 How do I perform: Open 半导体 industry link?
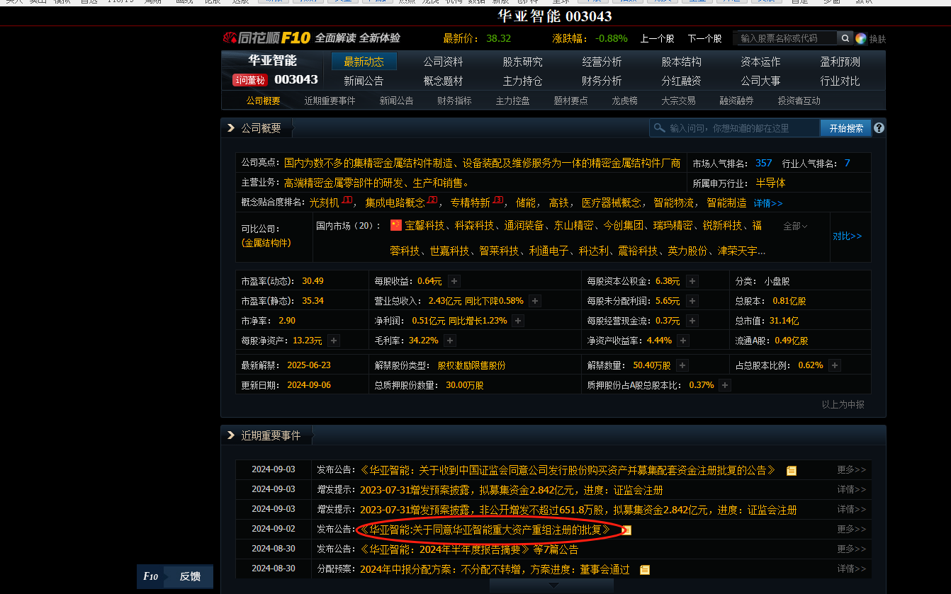point(770,183)
